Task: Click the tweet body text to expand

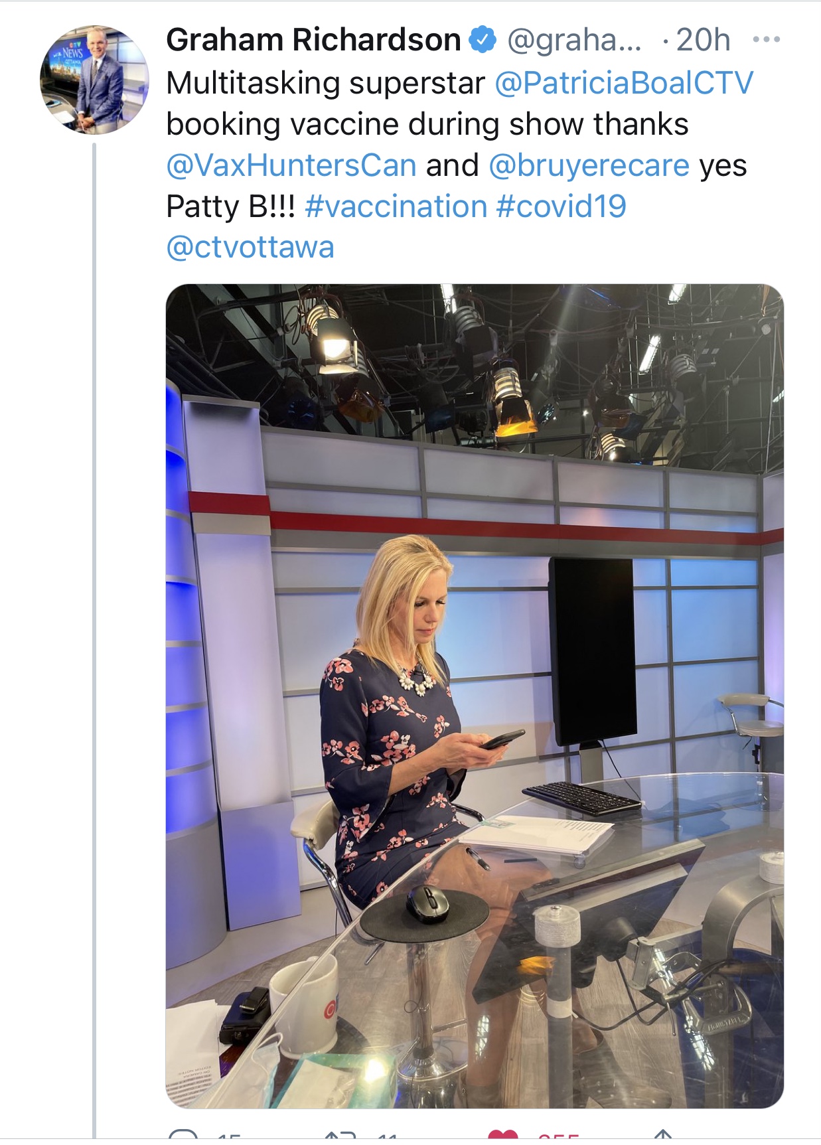Action: (460, 165)
